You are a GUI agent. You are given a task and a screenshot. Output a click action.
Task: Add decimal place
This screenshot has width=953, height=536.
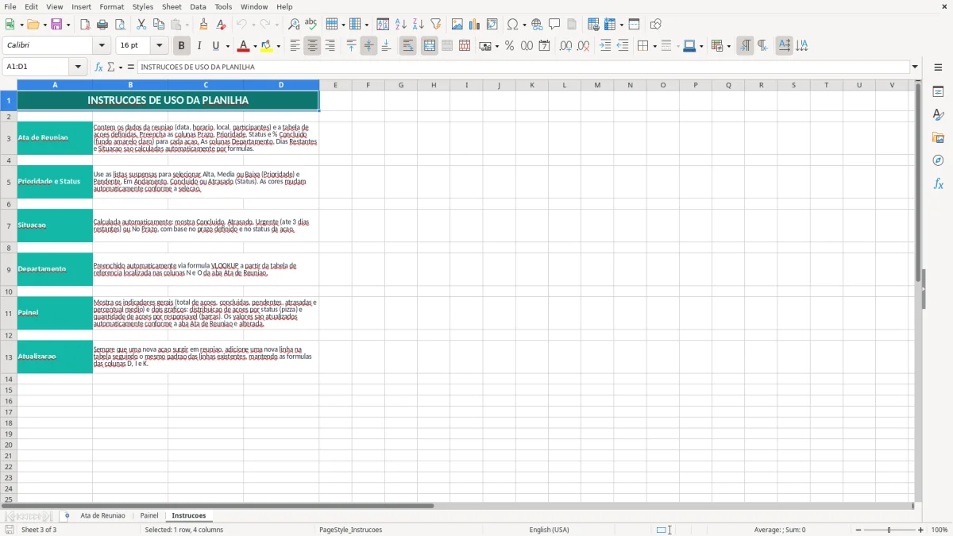[x=565, y=46]
